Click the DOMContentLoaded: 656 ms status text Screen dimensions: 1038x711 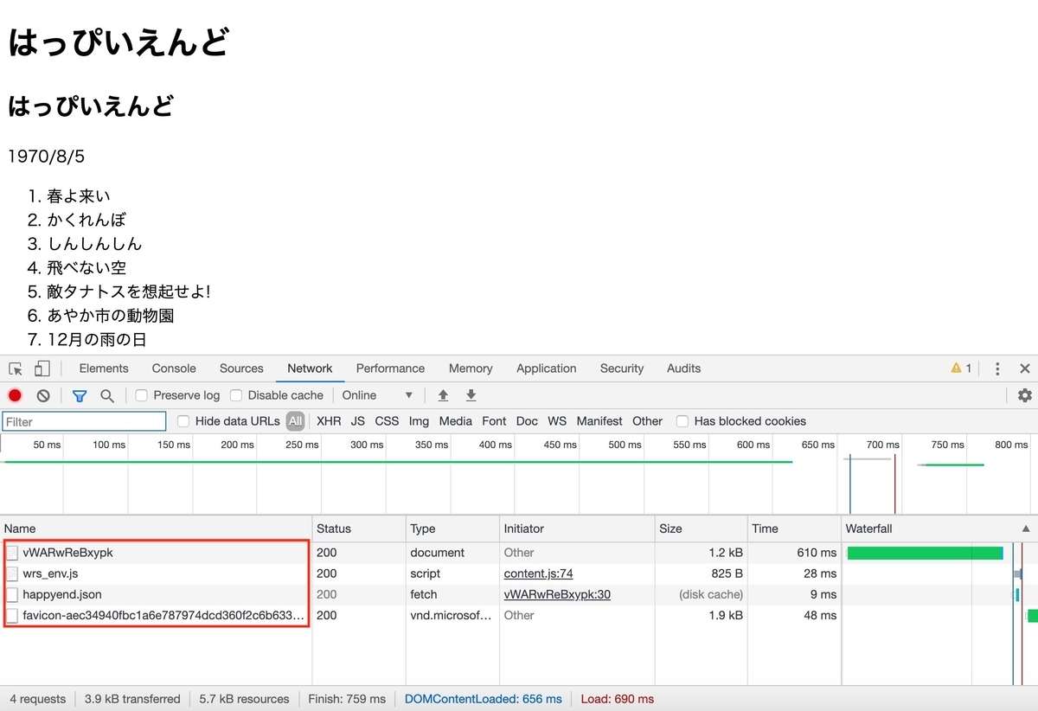(x=483, y=699)
